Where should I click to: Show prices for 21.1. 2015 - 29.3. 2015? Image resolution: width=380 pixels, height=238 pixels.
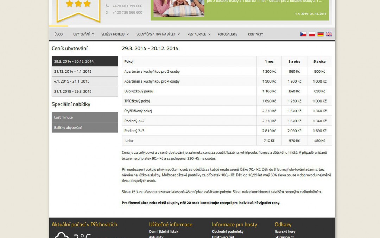pyautogui.click(x=85, y=91)
